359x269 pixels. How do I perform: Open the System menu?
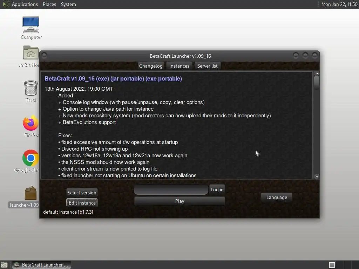coord(68,4)
